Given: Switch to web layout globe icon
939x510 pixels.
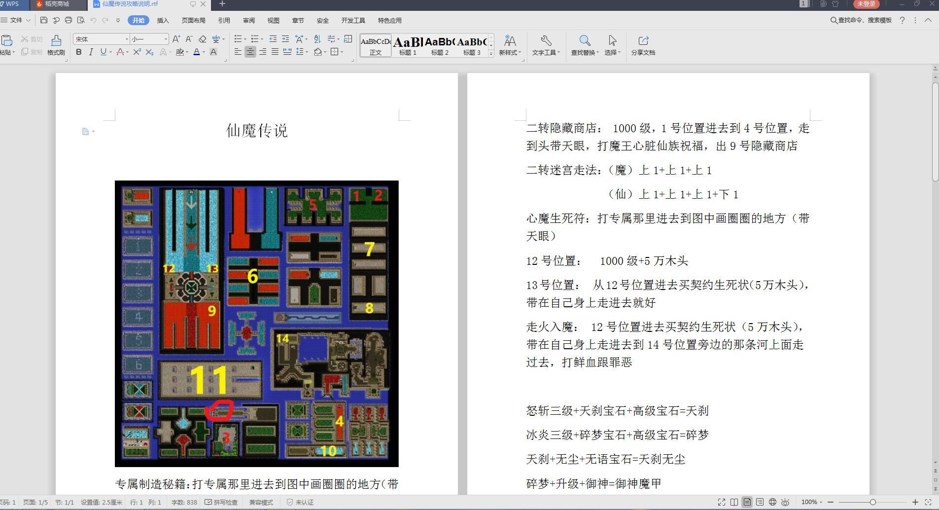Looking at the screenshot, I should [773, 502].
